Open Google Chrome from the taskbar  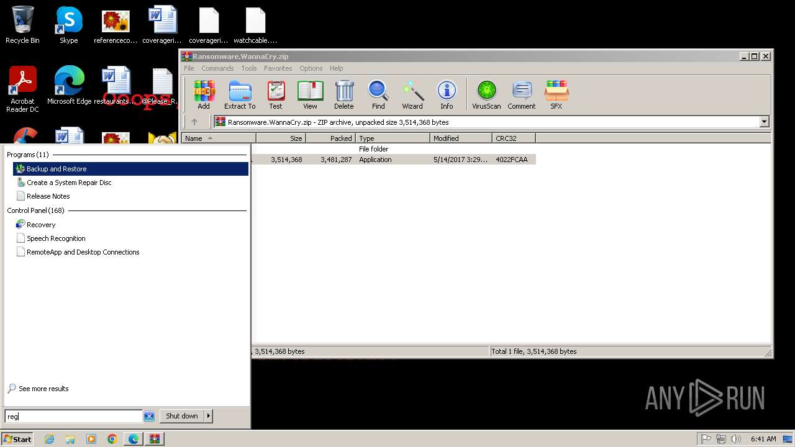click(x=112, y=439)
